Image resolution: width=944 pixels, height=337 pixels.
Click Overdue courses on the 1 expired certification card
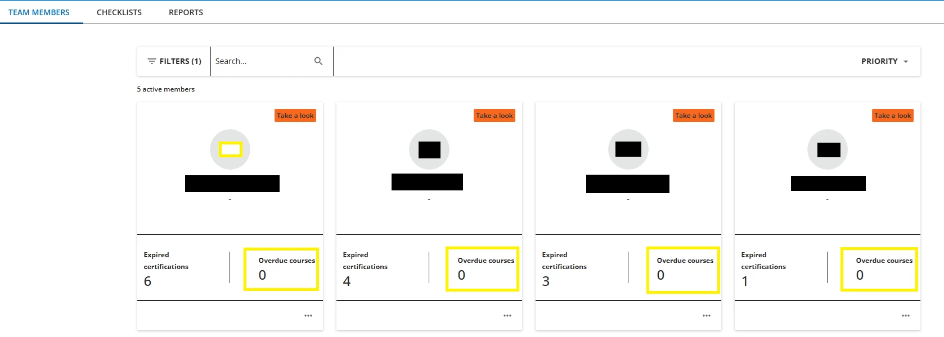coord(884,261)
